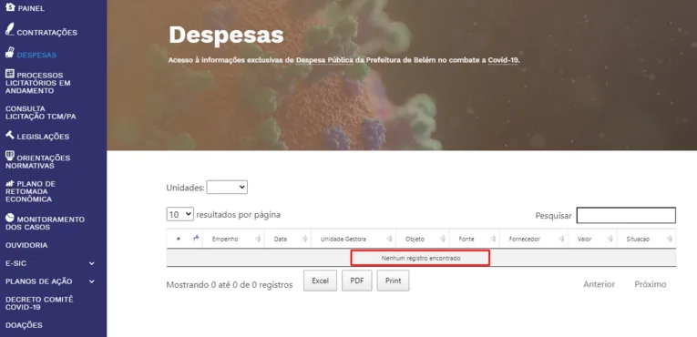The image size is (697, 337).
Task: Expand the Planos de Ação chevron
Action: 92,281
